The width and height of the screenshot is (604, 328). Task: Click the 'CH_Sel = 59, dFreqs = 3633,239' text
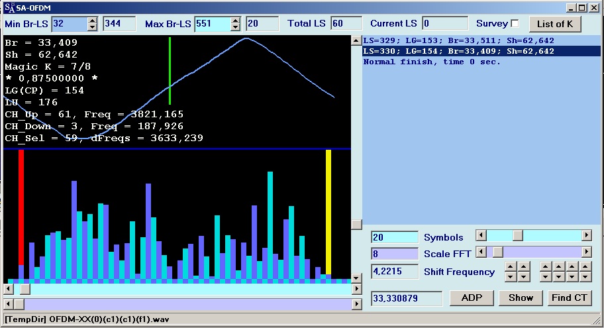[104, 138]
